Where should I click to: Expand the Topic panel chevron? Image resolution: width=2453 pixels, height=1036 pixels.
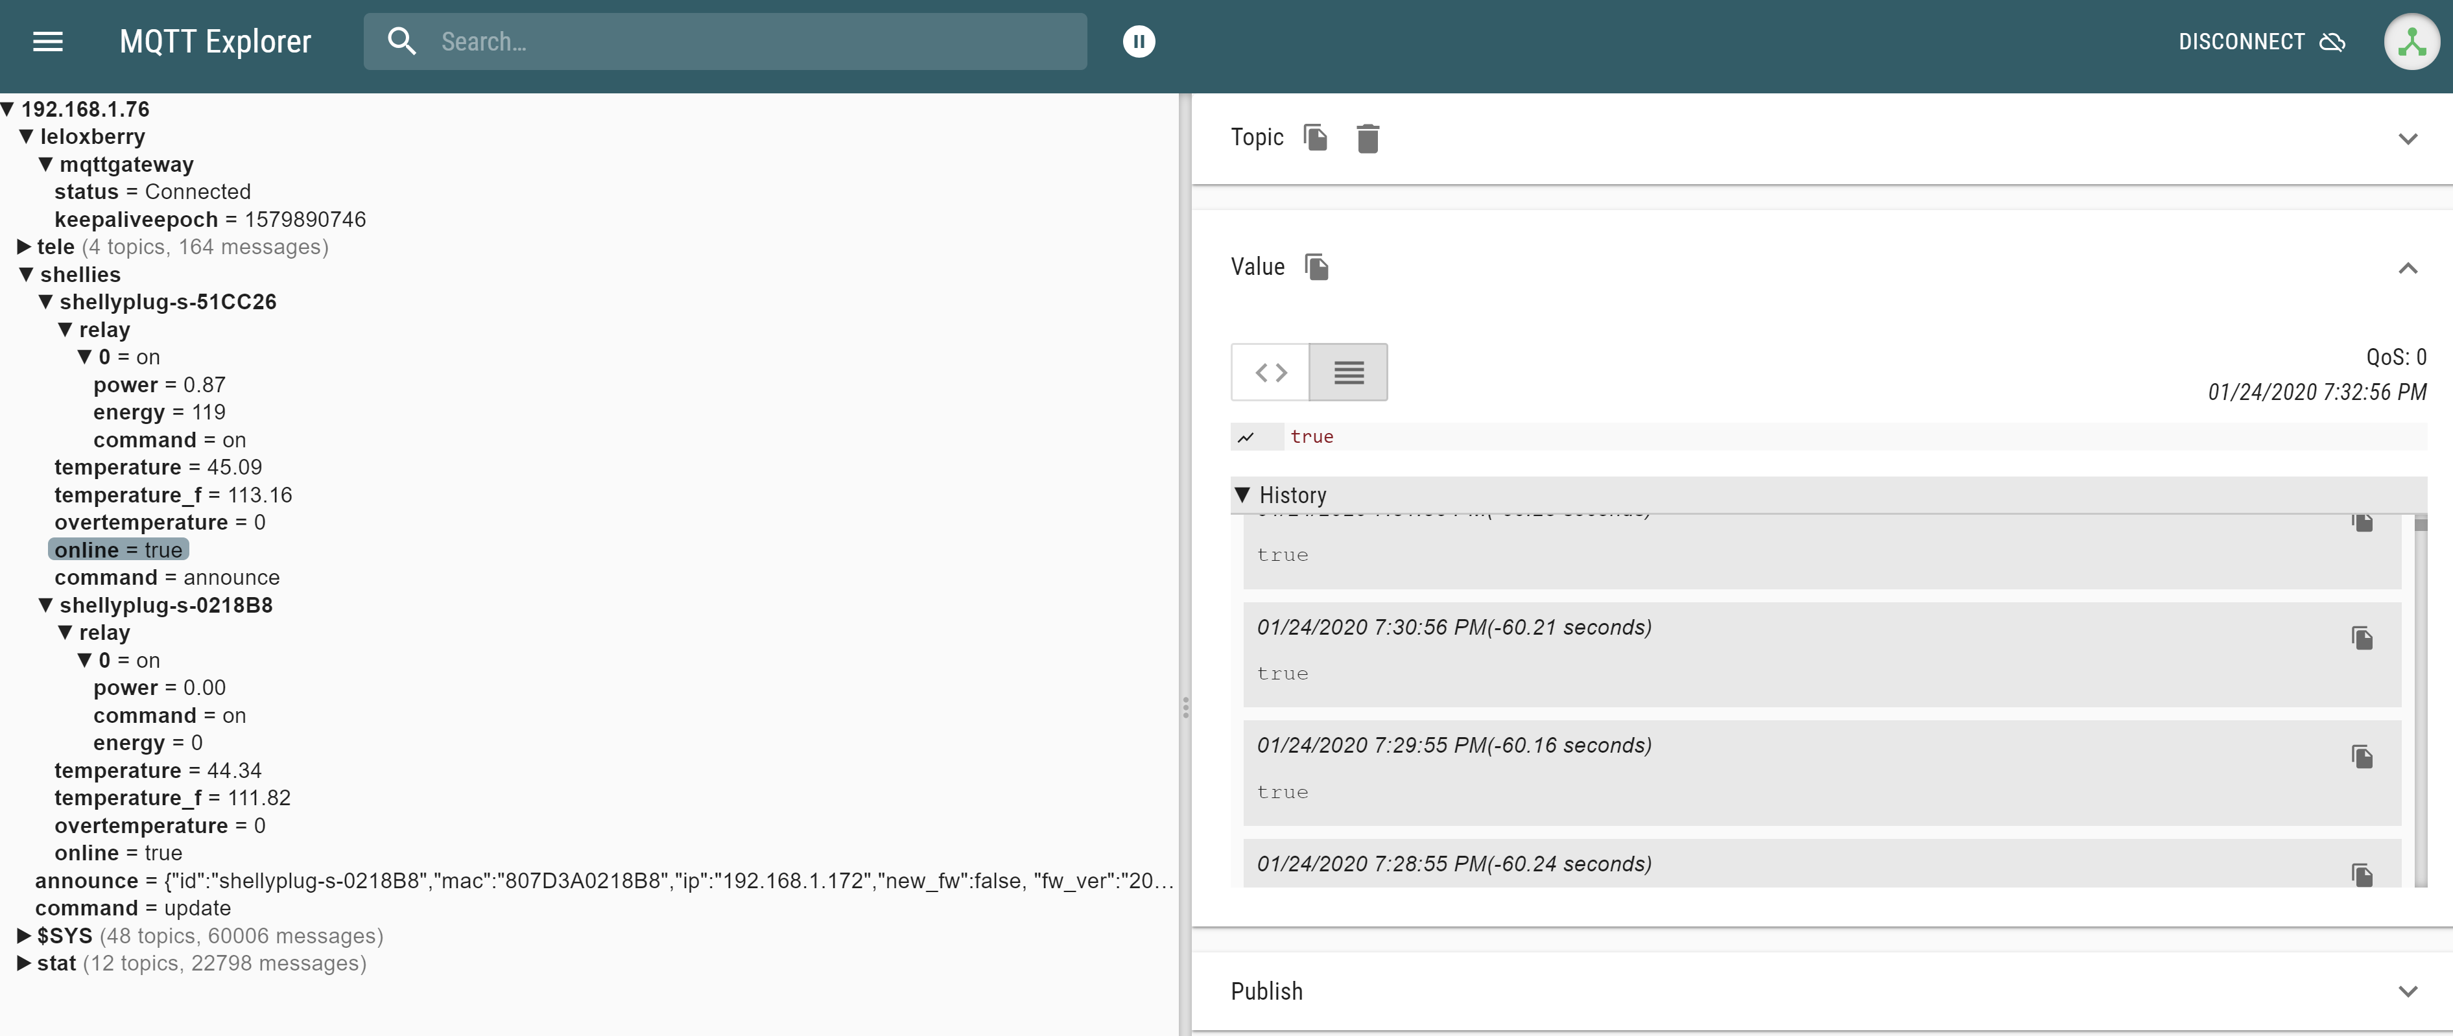(x=2408, y=139)
